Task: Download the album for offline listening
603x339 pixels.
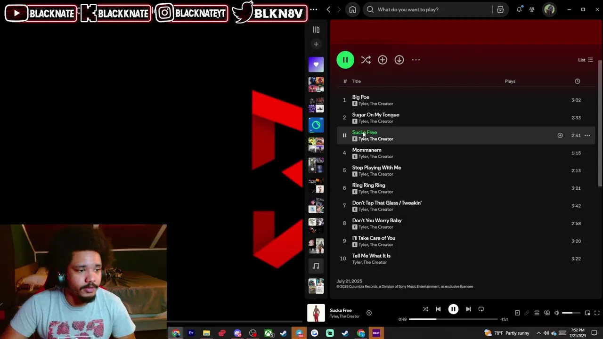Action: [x=399, y=60]
